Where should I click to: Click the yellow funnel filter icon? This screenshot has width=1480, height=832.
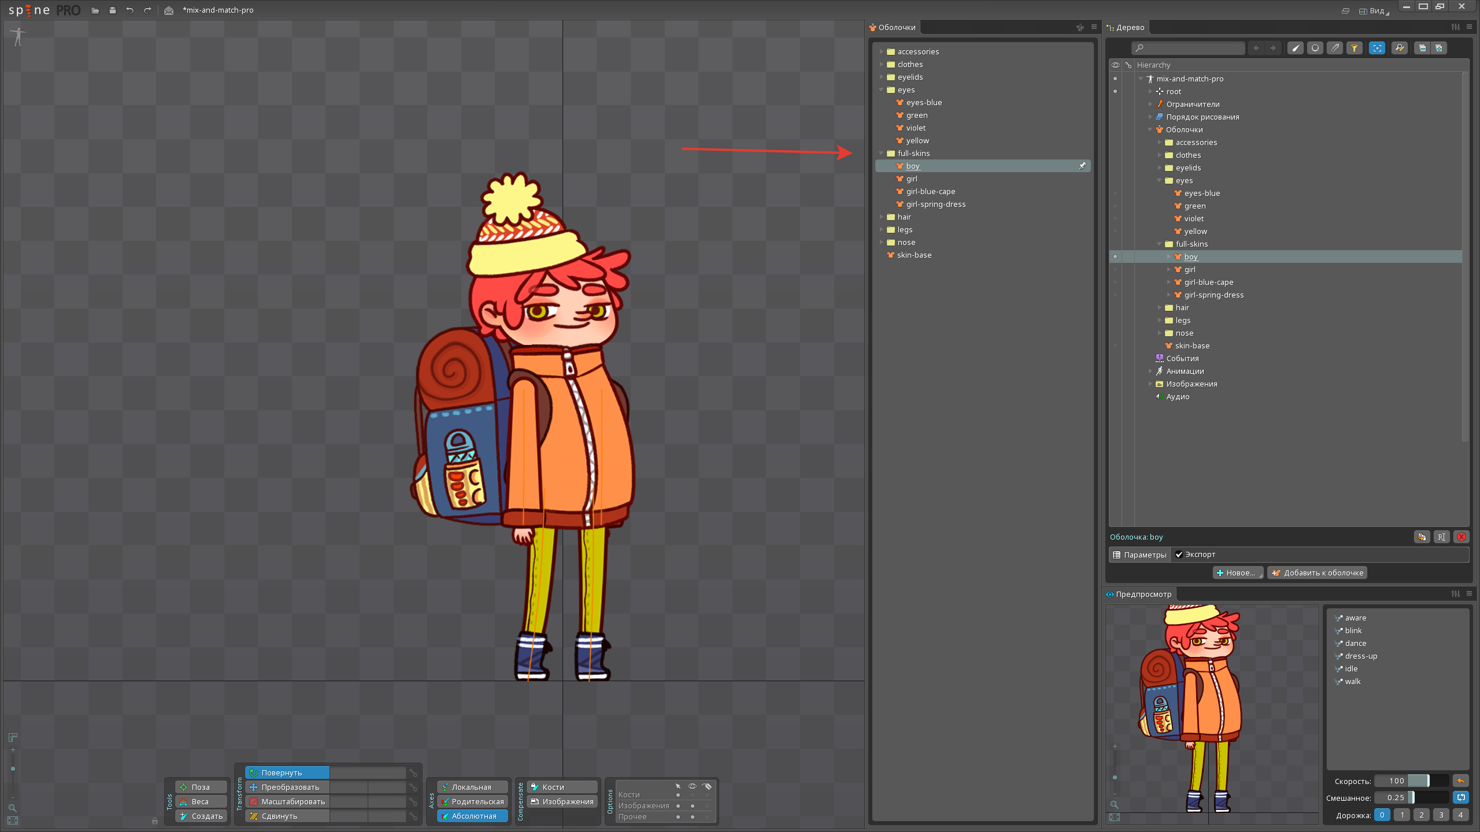point(1354,48)
